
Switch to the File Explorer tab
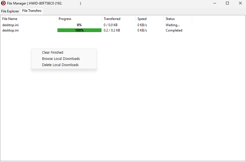pos(10,11)
